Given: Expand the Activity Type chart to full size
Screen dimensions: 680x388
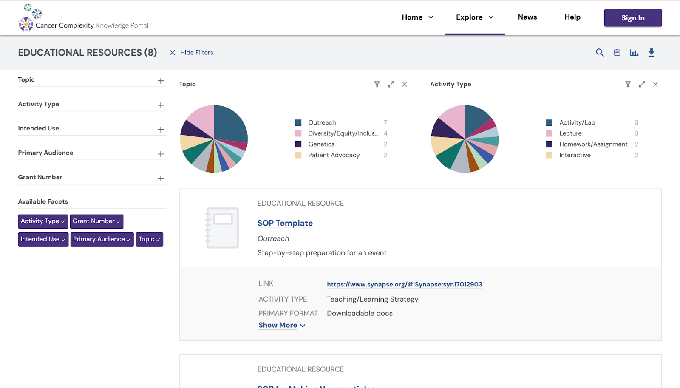Looking at the screenshot, I should pos(642,84).
